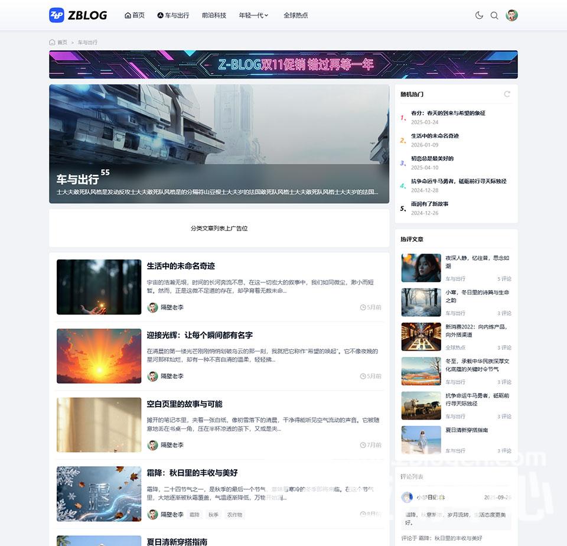Open 夏日清新穿搭指南 article in main list
Image resolution: width=567 pixels, height=546 pixels.
coord(177,542)
